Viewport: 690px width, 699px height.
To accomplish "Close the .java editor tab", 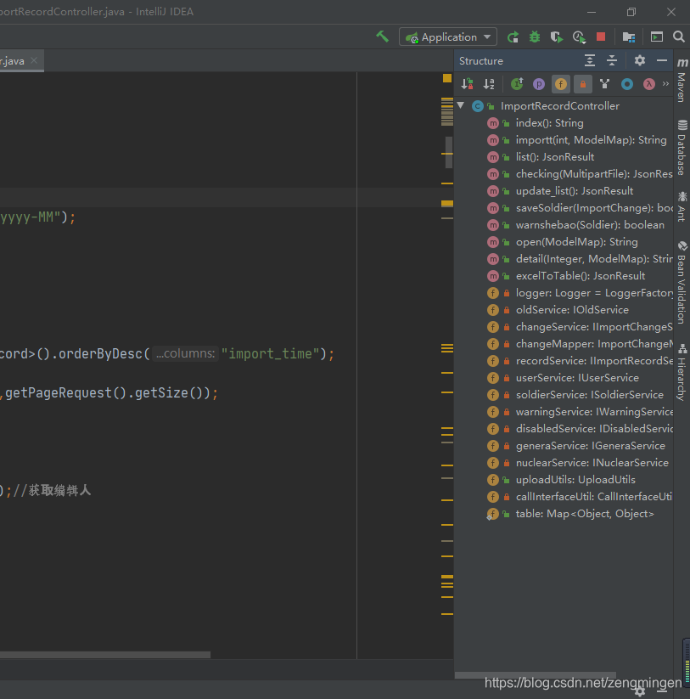I will pos(34,60).
